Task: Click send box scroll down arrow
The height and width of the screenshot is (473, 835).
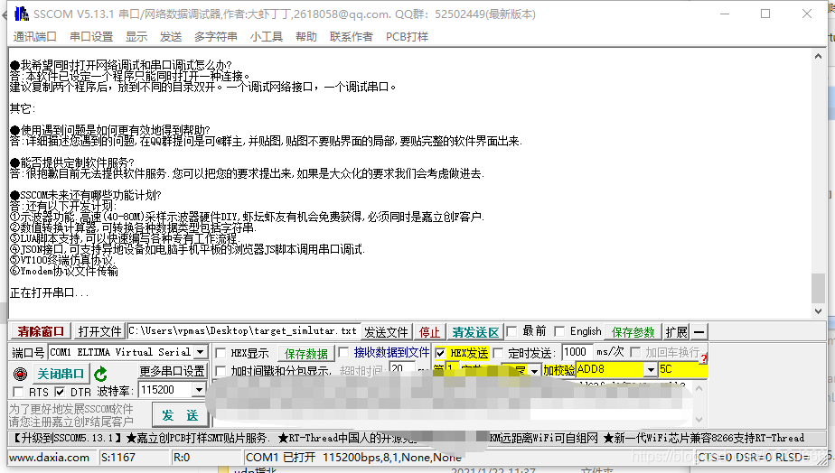Action: tap(699, 421)
